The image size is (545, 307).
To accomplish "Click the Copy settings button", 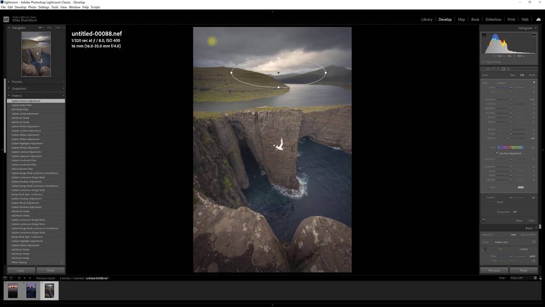I will (21, 270).
